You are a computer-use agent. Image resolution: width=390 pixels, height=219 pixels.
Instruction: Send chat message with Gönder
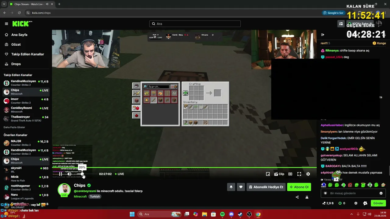(x=378, y=203)
